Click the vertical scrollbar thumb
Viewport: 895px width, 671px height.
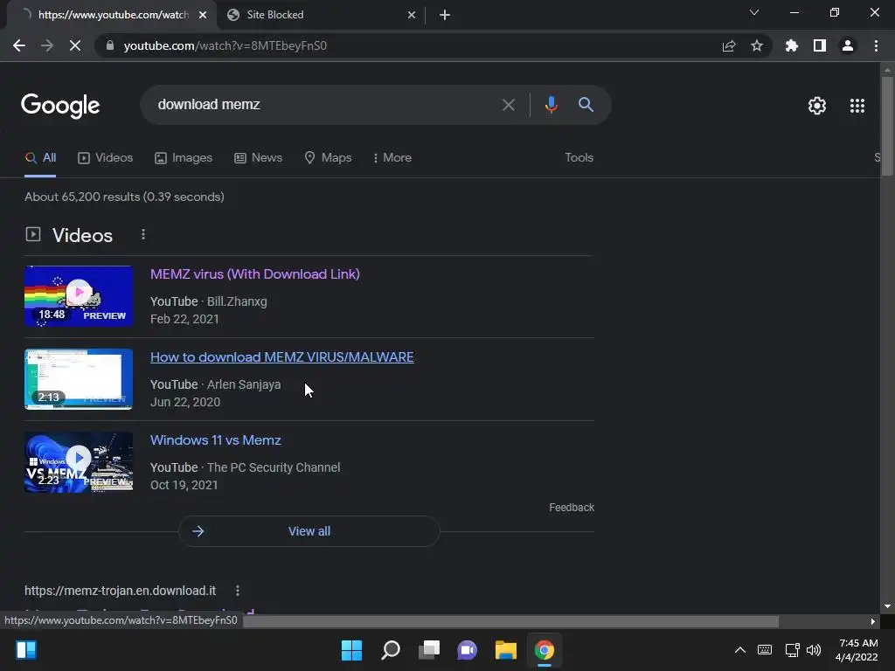point(887,126)
